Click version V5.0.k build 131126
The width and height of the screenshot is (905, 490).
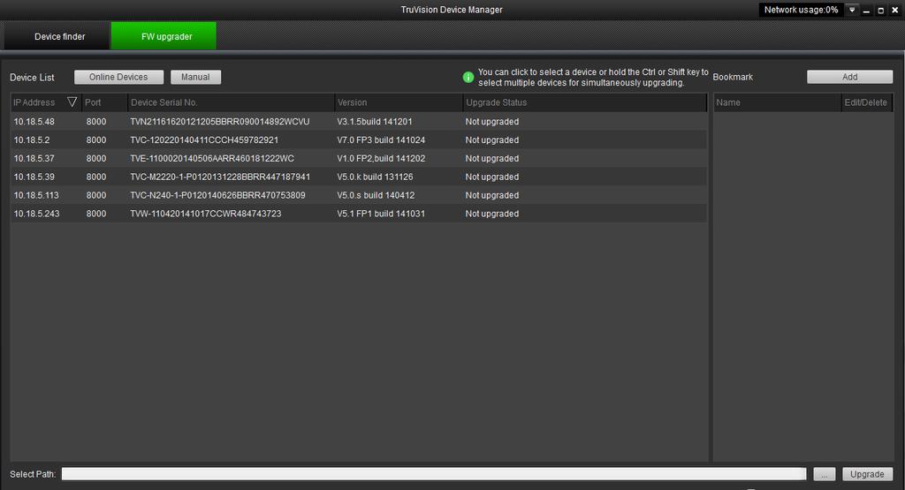tap(375, 177)
